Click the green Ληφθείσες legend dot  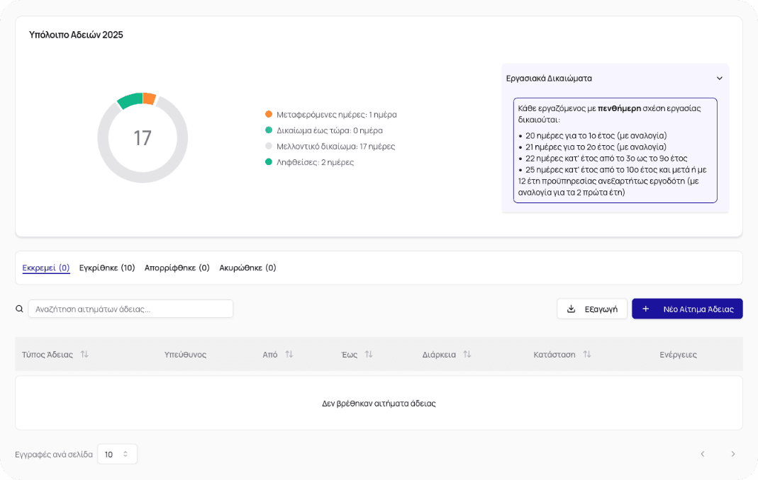click(x=269, y=162)
